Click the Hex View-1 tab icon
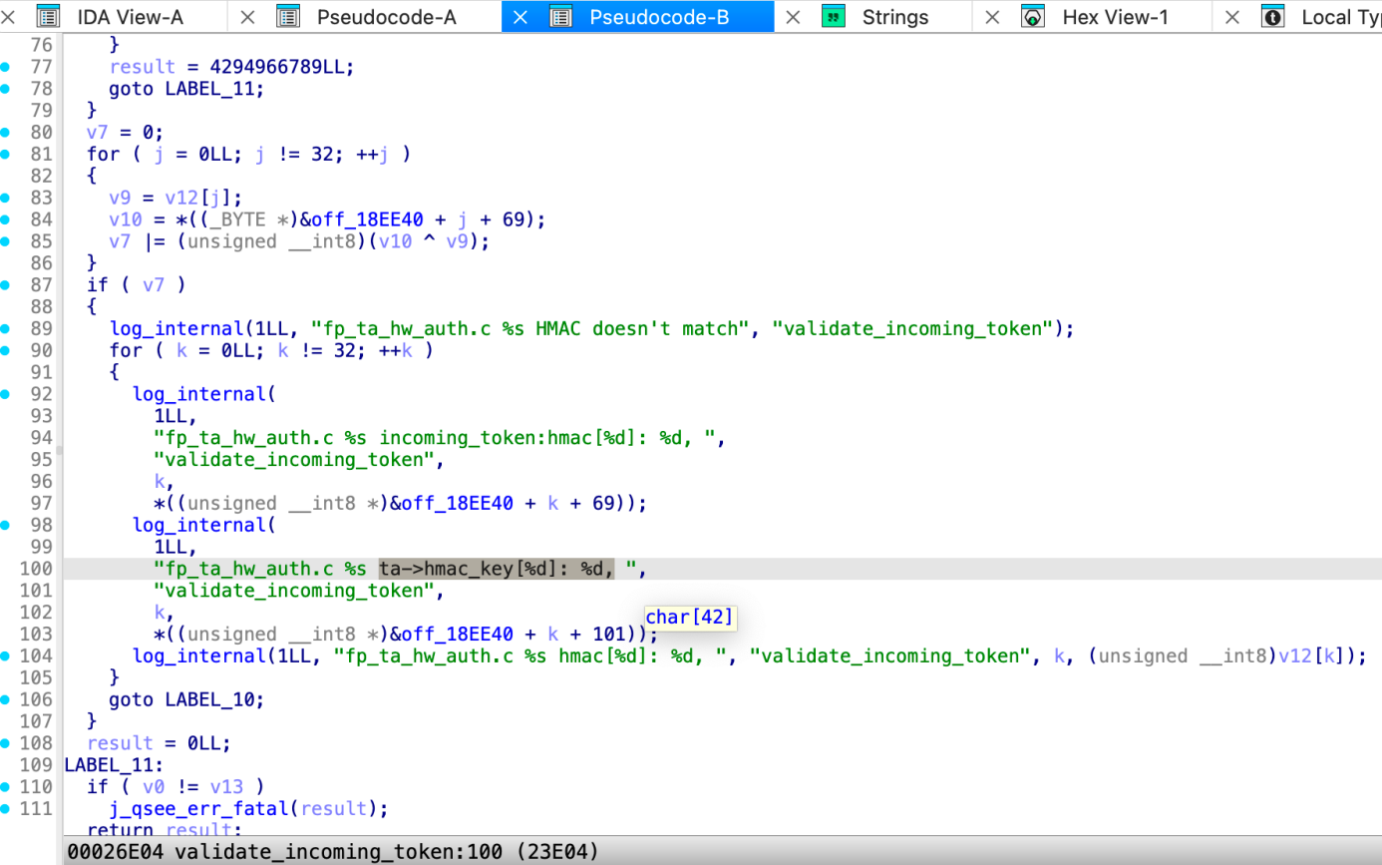Screen dimensions: 1382x865 tap(1033, 17)
